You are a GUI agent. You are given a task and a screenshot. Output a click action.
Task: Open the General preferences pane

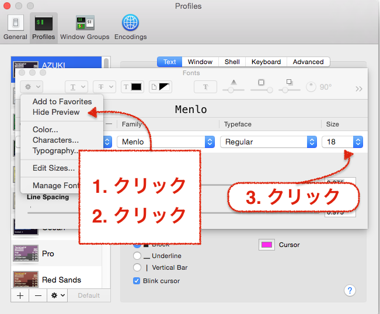coord(15,27)
